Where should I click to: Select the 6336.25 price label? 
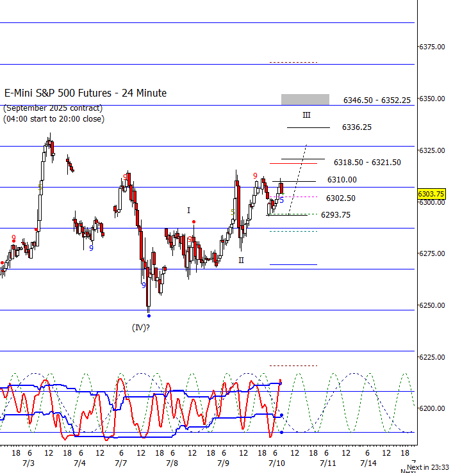tap(357, 127)
